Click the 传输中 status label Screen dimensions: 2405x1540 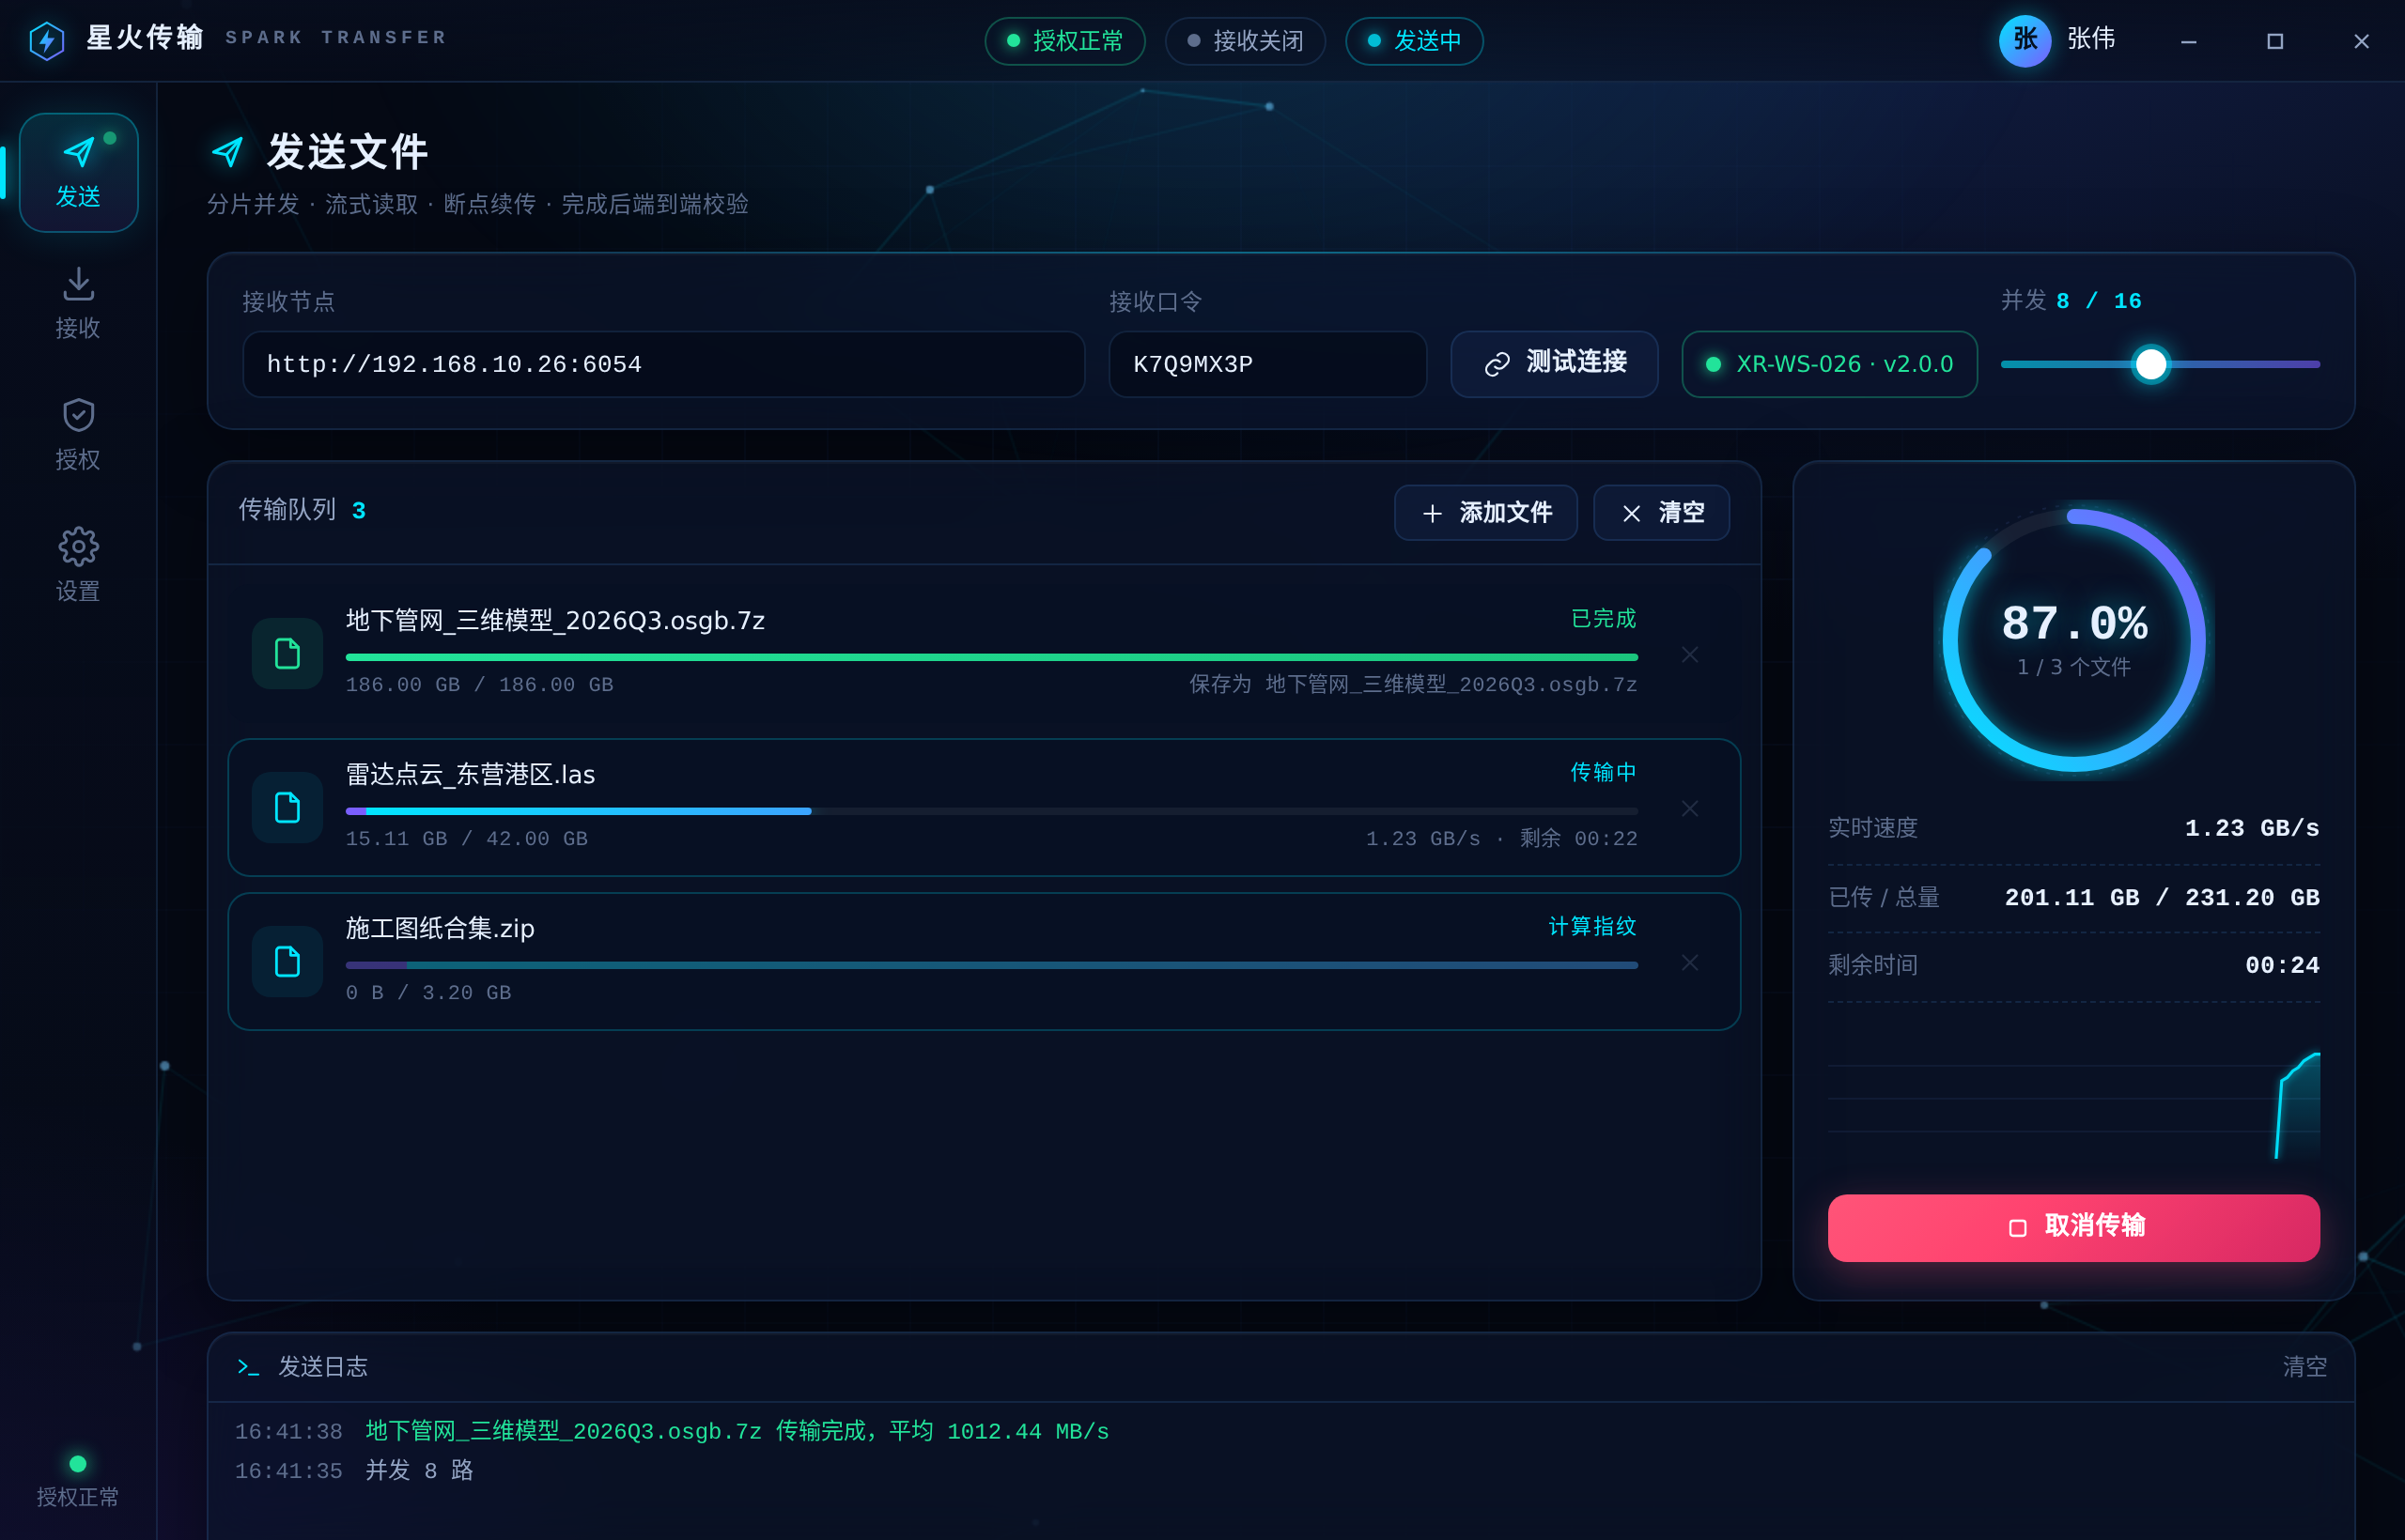click(x=1603, y=773)
